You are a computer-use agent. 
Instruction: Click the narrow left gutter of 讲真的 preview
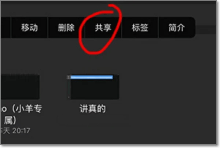[x=69, y=87]
